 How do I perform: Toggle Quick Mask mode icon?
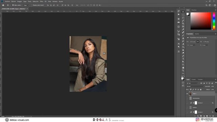[x=183, y=83]
